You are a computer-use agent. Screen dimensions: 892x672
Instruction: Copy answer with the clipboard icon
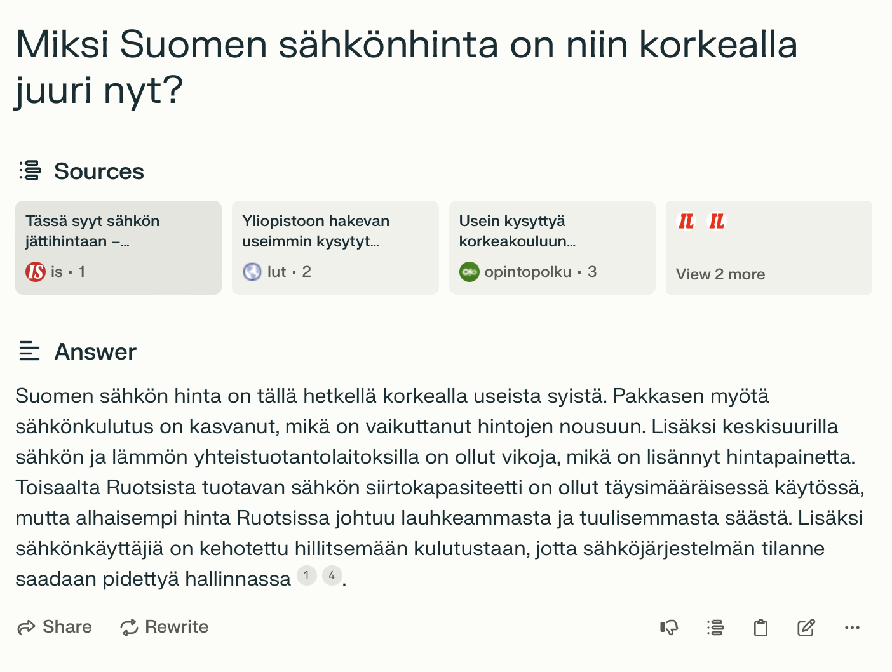point(760,628)
